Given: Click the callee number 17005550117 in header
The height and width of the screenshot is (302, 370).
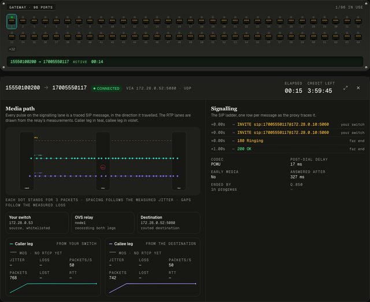Looking at the screenshot, I should [69, 88].
